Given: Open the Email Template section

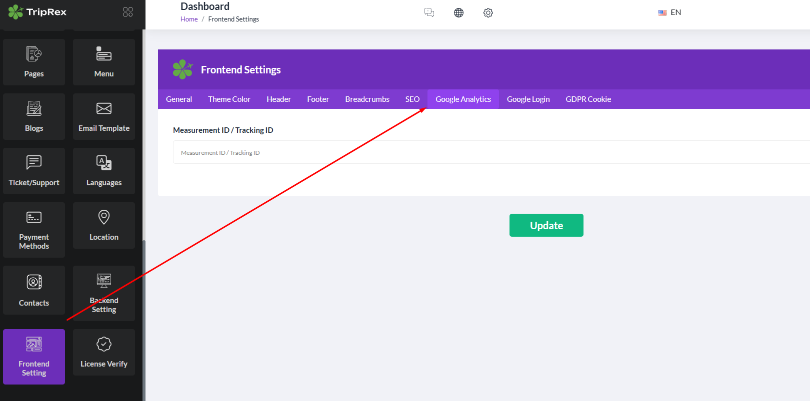Looking at the screenshot, I should (104, 116).
